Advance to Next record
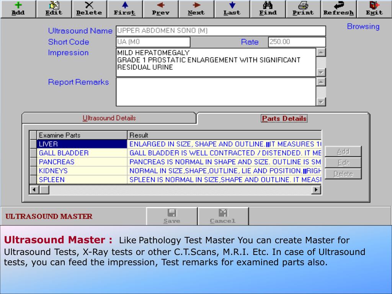The width and height of the screenshot is (392, 294). click(196, 9)
